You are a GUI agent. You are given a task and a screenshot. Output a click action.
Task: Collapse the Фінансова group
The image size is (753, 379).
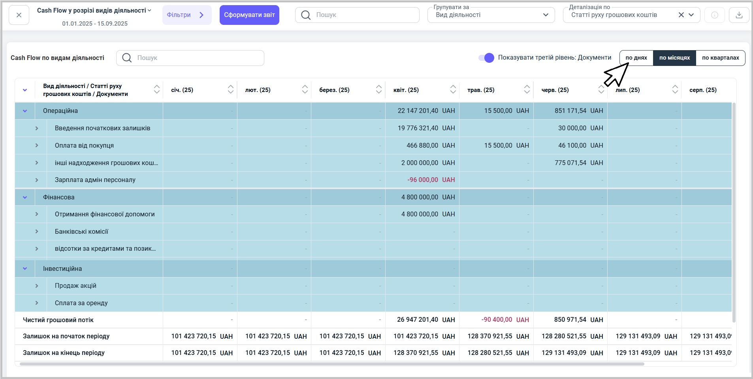pos(25,197)
